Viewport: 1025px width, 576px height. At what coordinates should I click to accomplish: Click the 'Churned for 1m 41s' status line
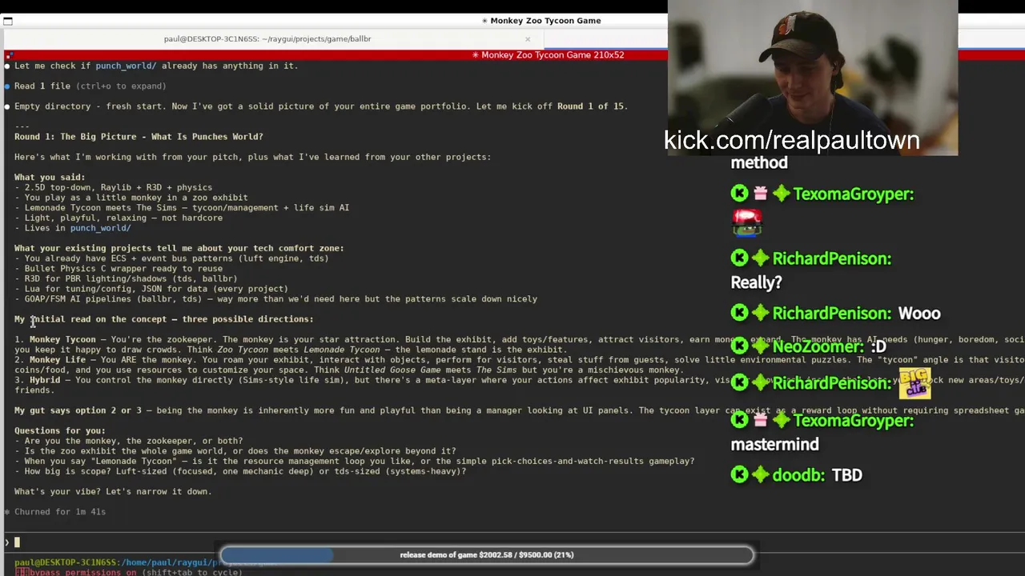tap(55, 512)
